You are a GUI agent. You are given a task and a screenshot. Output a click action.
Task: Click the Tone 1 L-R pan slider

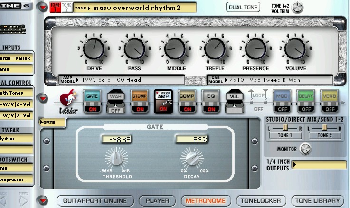tap(285, 128)
